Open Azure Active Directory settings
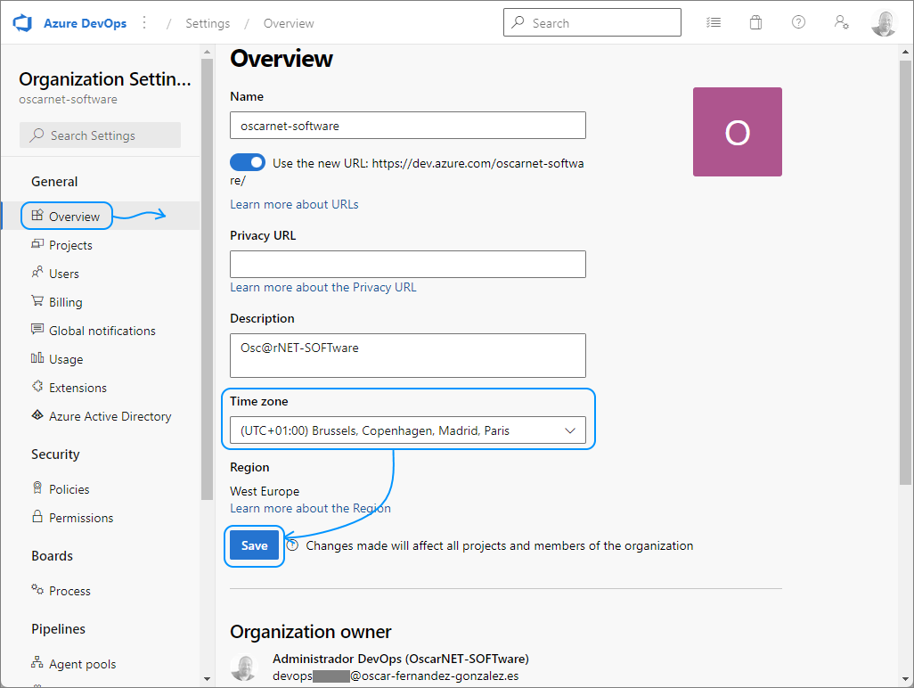 coord(110,416)
